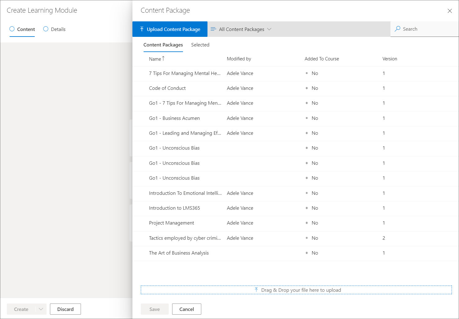Choose the Project Management content package
Viewport: 459px width, 319px height.
[x=172, y=223]
